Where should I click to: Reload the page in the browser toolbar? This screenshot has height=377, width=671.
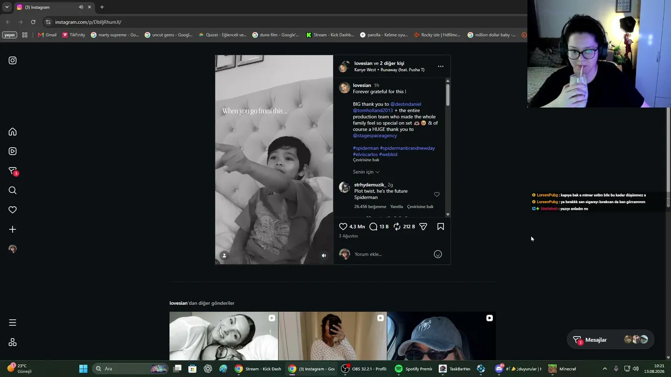point(33,22)
